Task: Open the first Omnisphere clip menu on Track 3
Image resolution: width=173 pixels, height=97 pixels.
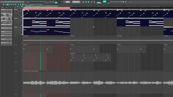Action: [24, 27]
